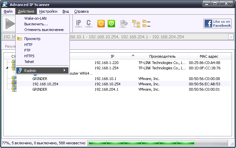This screenshot has height=148, width=236.
Task: Maximize the Advanced IP Scanner window
Action: (x=215, y=4)
